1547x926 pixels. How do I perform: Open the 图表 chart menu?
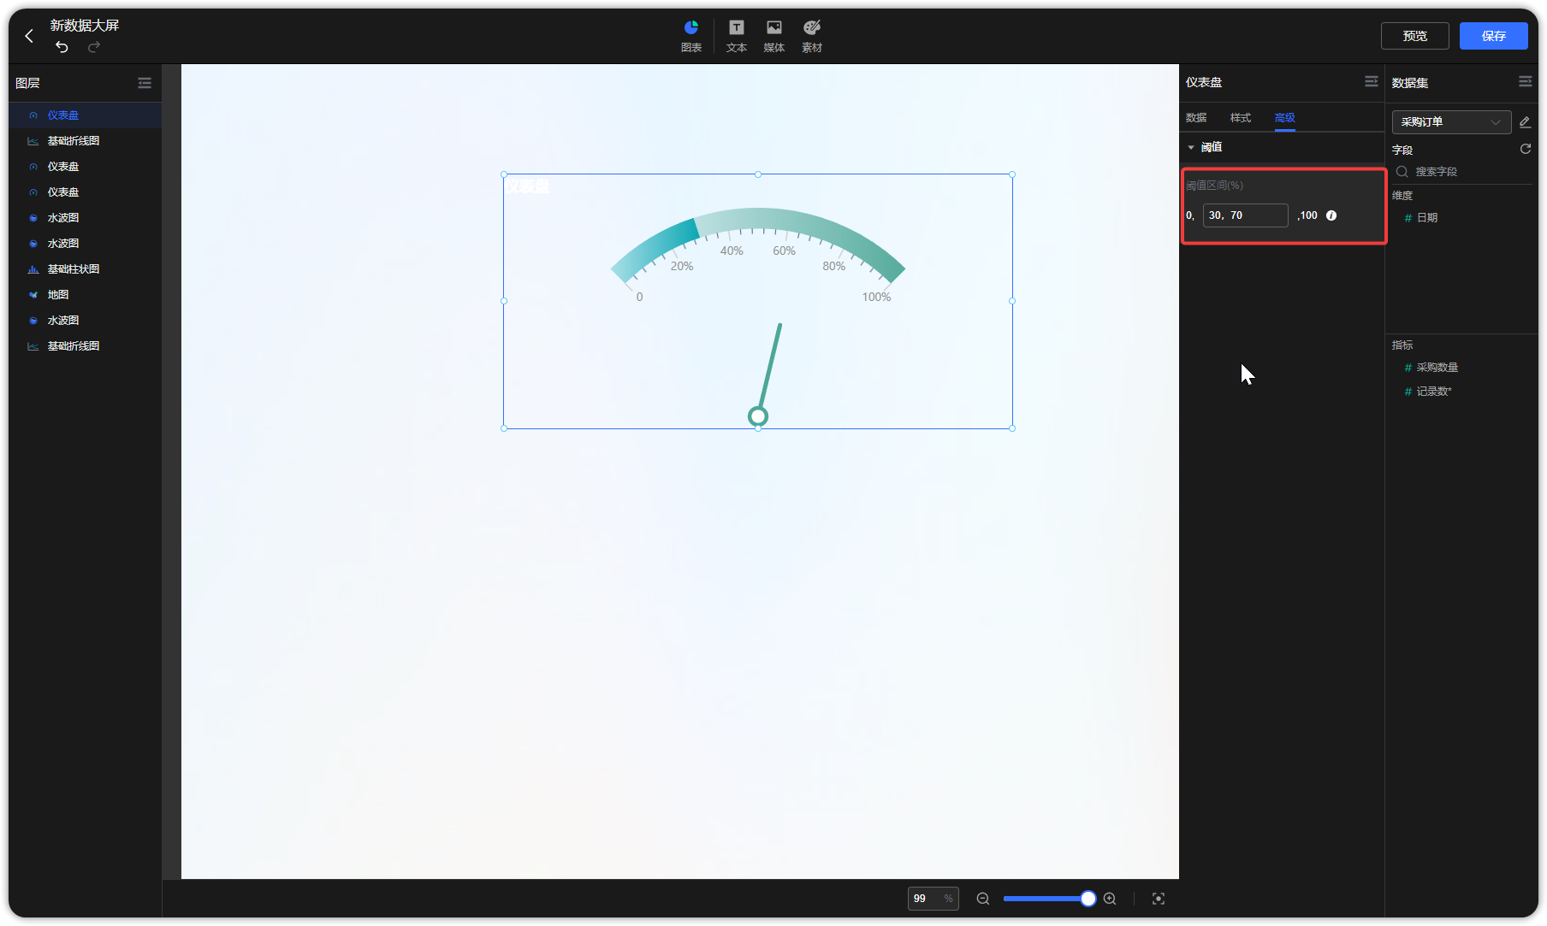(691, 36)
